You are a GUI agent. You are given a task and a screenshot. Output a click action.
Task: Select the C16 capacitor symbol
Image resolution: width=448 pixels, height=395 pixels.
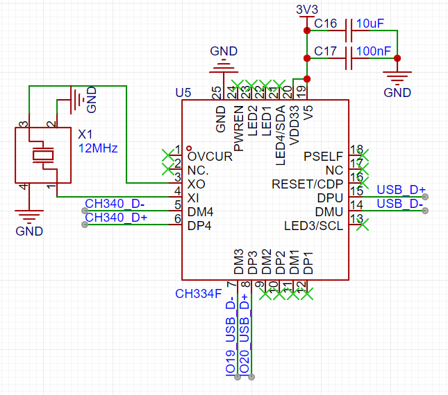pos(349,30)
